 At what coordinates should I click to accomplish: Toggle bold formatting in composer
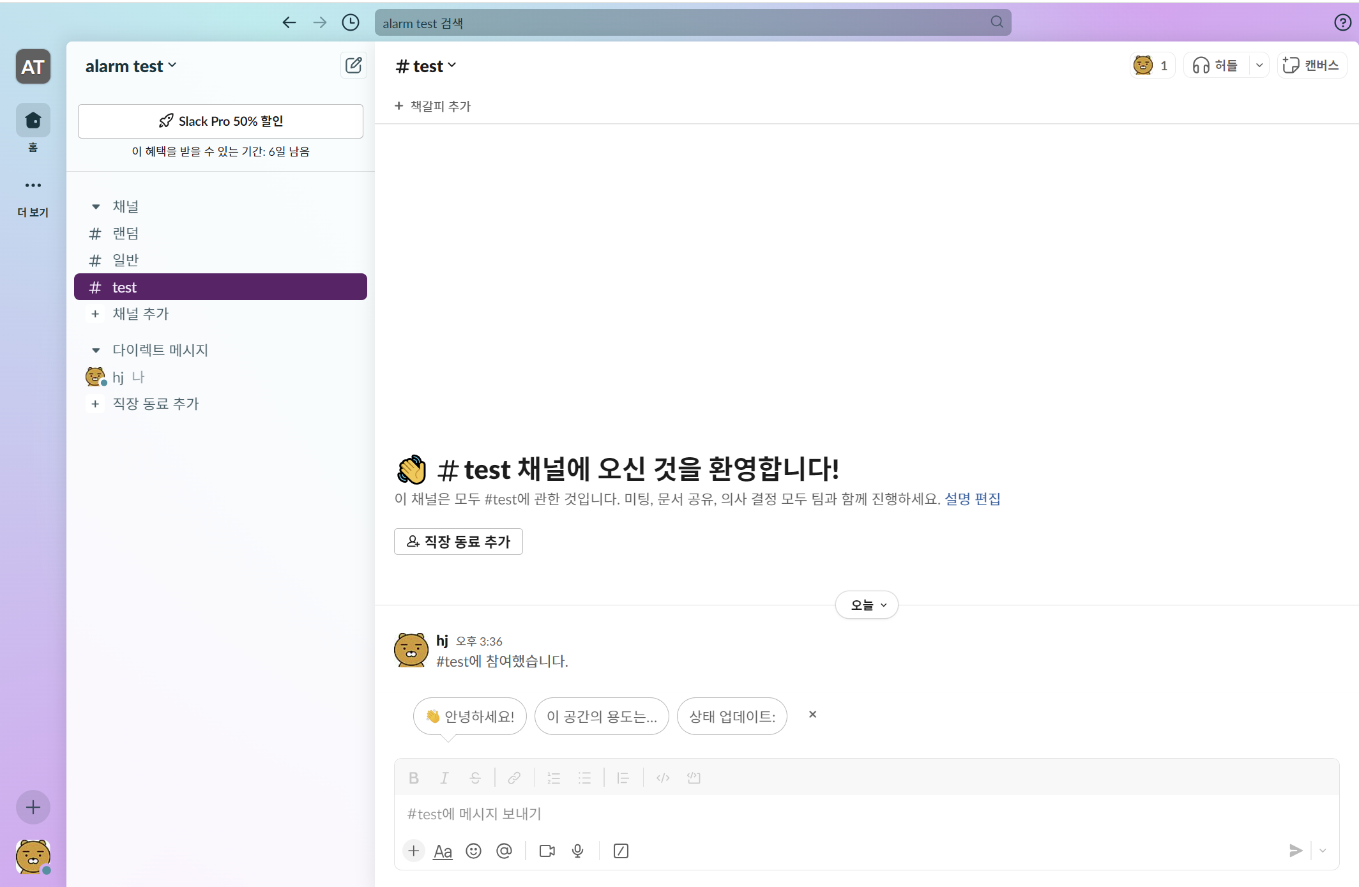(x=414, y=778)
